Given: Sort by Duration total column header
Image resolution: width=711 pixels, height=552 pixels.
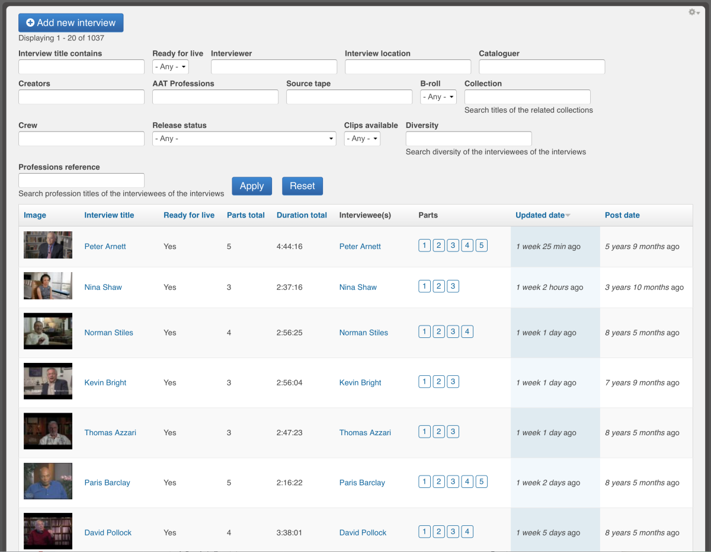Looking at the screenshot, I should (302, 215).
